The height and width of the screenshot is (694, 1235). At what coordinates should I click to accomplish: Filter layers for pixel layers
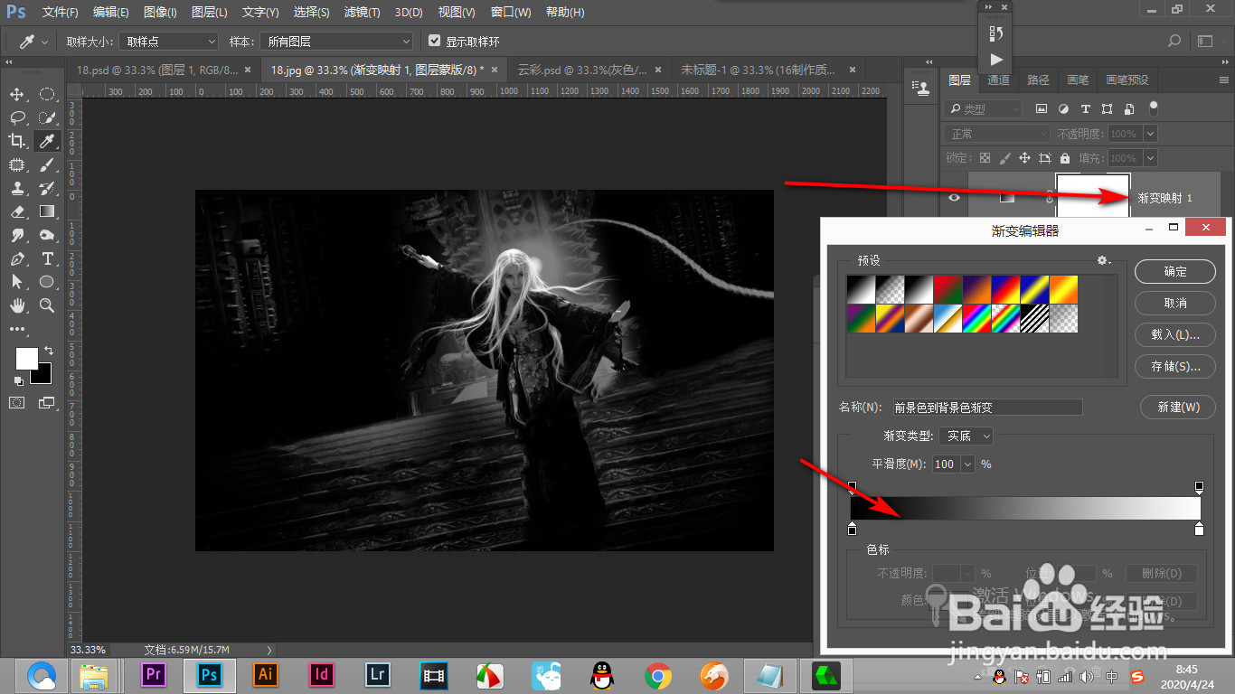point(1041,108)
